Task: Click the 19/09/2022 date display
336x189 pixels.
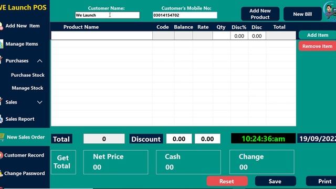Action: (317, 139)
